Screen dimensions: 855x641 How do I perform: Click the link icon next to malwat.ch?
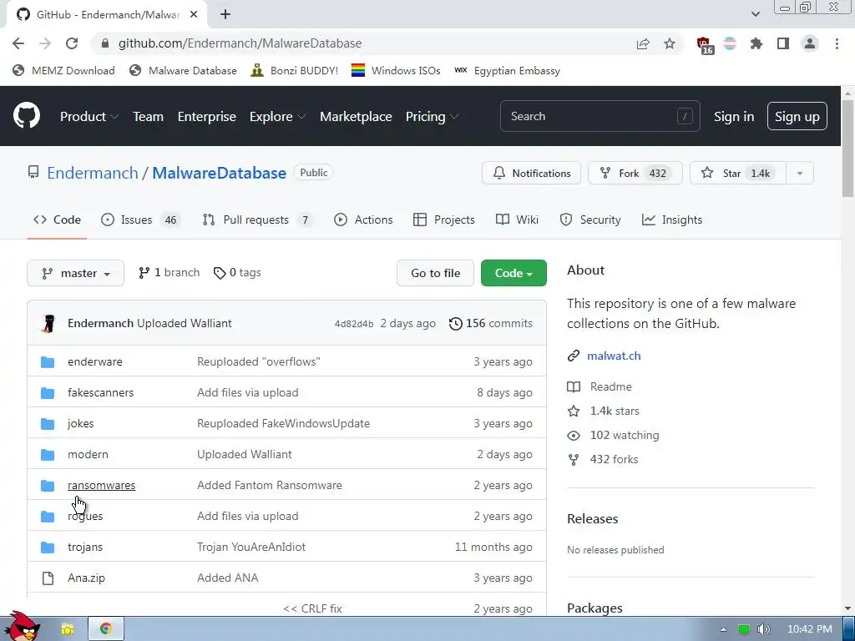click(573, 356)
